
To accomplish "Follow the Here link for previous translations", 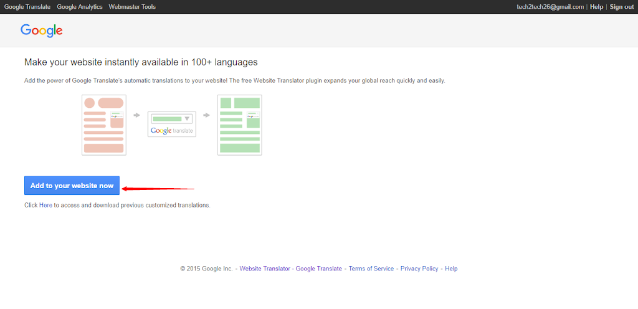I will (45, 205).
